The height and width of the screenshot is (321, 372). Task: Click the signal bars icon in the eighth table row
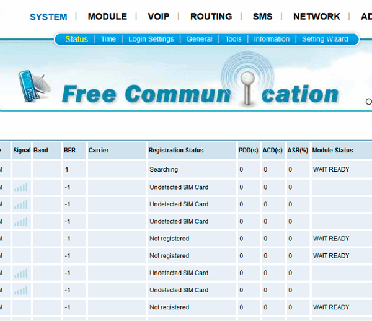point(21,290)
